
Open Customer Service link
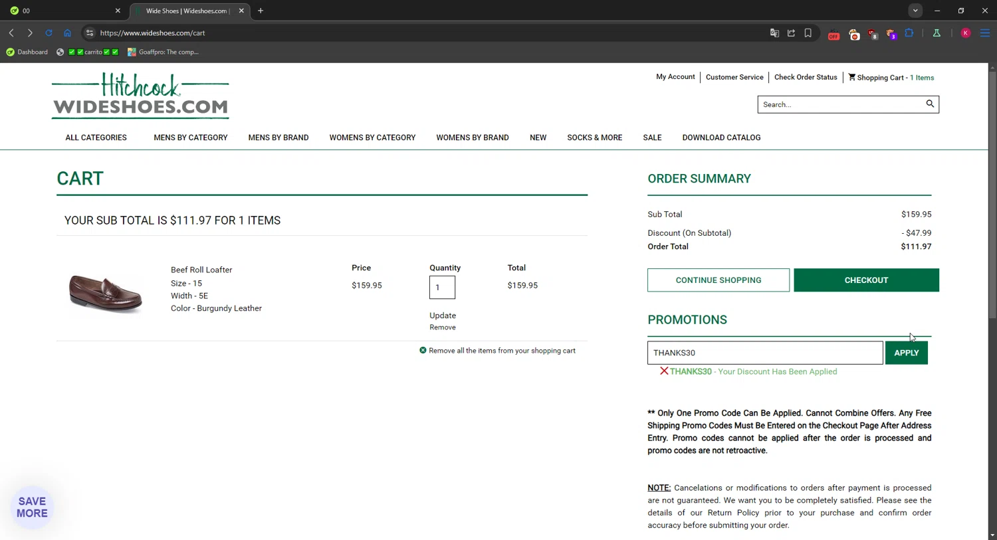pos(734,77)
